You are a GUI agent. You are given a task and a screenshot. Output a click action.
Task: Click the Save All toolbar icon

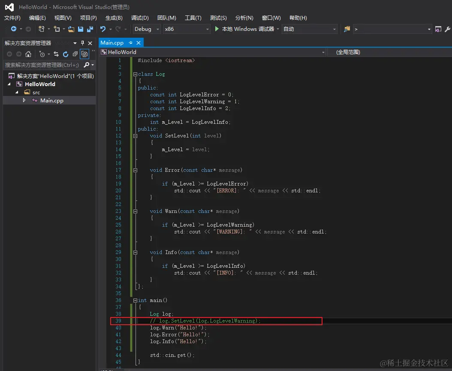90,29
